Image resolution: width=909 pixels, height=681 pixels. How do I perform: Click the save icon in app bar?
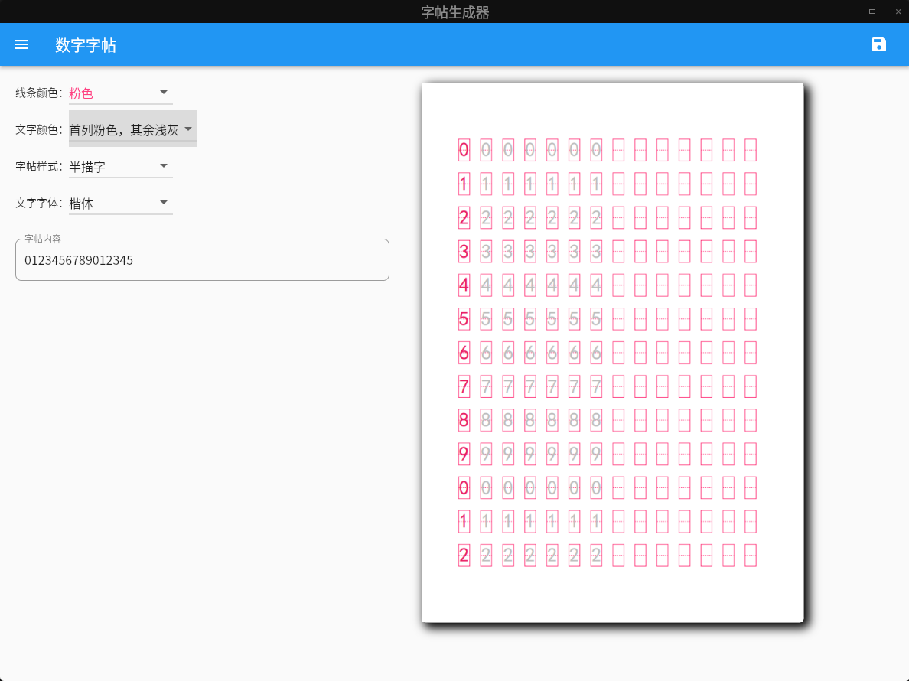point(879,44)
